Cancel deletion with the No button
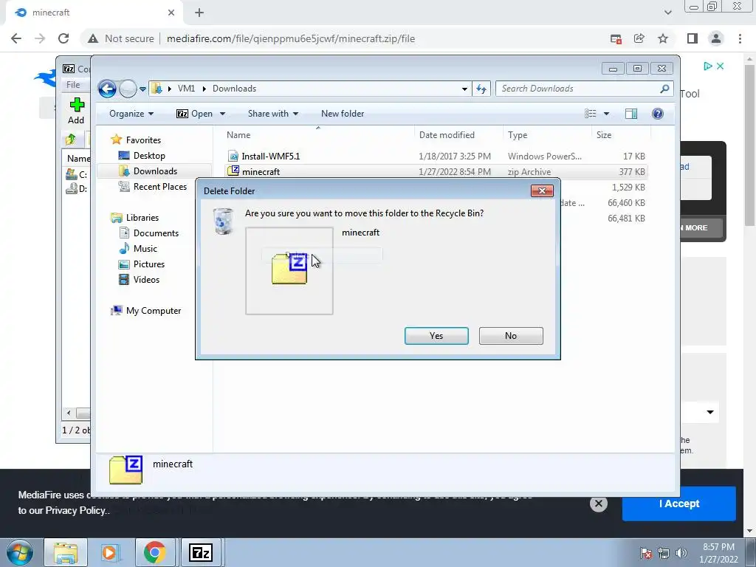 (511, 336)
